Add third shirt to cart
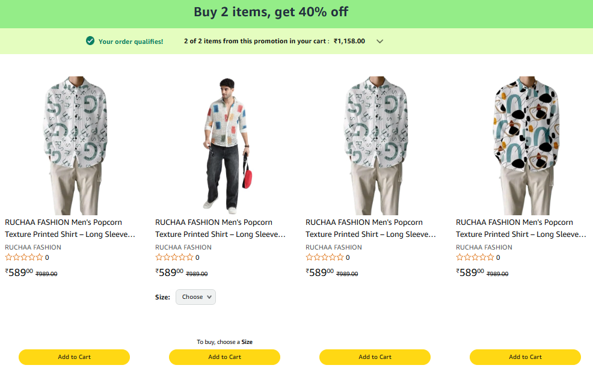The height and width of the screenshot is (374, 593). pos(375,357)
